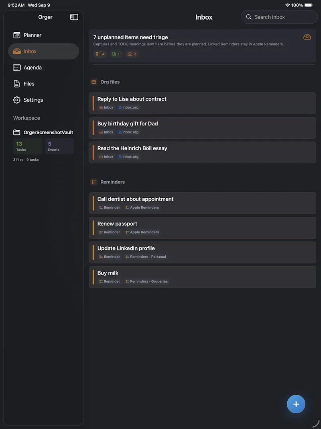The image size is (321, 429).
Task: Open the 5 Events tile
Action: pyautogui.click(x=59, y=146)
